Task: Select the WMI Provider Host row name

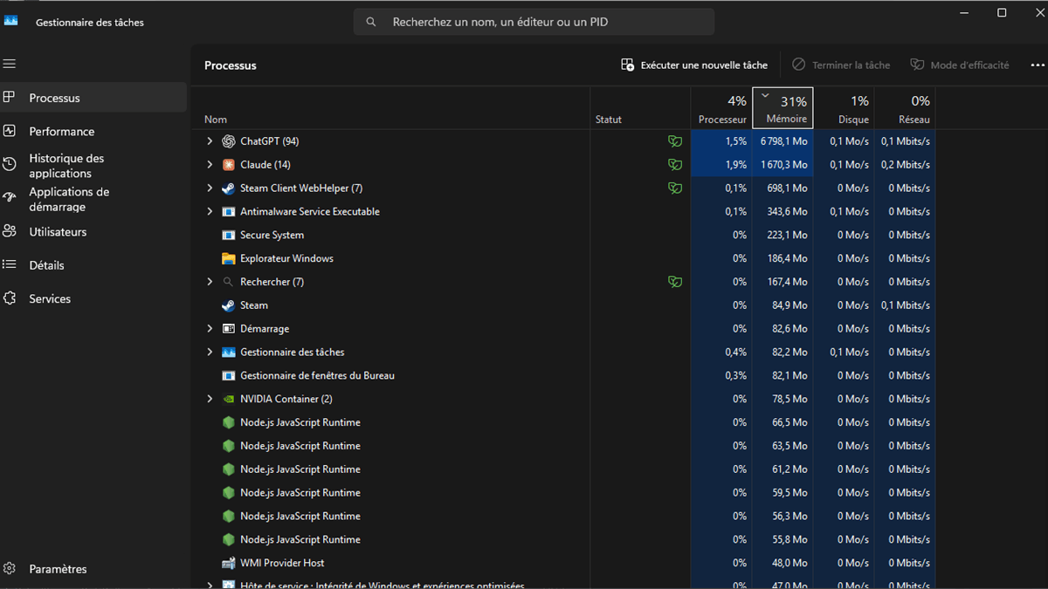Action: click(282, 564)
